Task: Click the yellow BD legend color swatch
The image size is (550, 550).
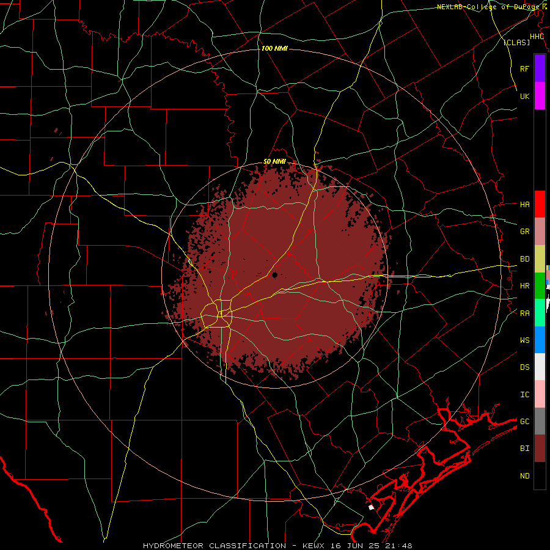Action: pyautogui.click(x=540, y=259)
